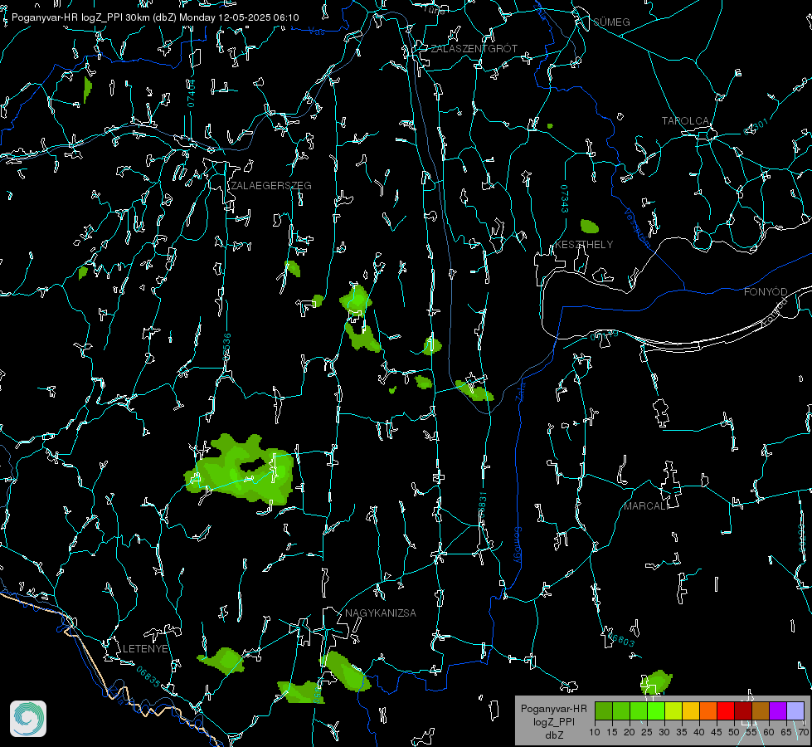Click the MARCALI town label
The width and height of the screenshot is (812, 747).
pyautogui.click(x=646, y=506)
